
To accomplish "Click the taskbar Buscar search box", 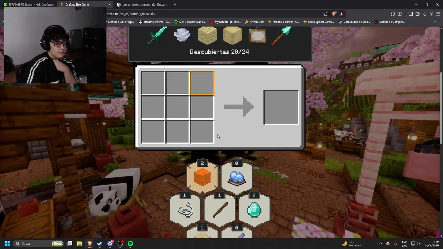I will pos(39,243).
